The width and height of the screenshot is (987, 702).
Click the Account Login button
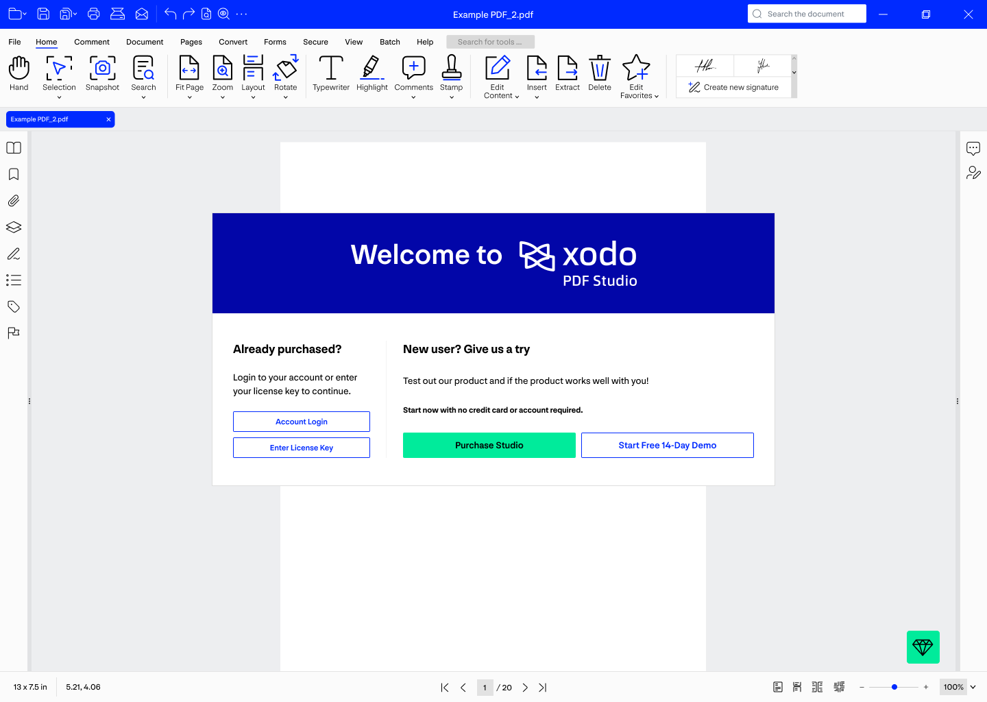(x=302, y=422)
